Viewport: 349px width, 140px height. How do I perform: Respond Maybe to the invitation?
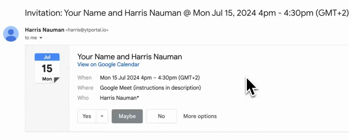click(x=127, y=116)
